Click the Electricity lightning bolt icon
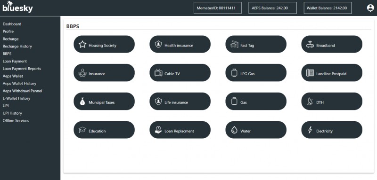Viewport: 377px width, 180px height. coord(310,130)
